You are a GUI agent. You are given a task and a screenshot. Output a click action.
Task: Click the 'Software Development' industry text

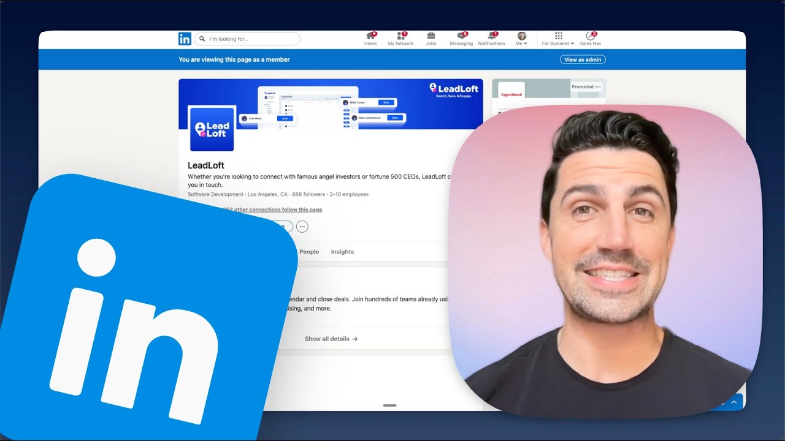pyautogui.click(x=215, y=195)
